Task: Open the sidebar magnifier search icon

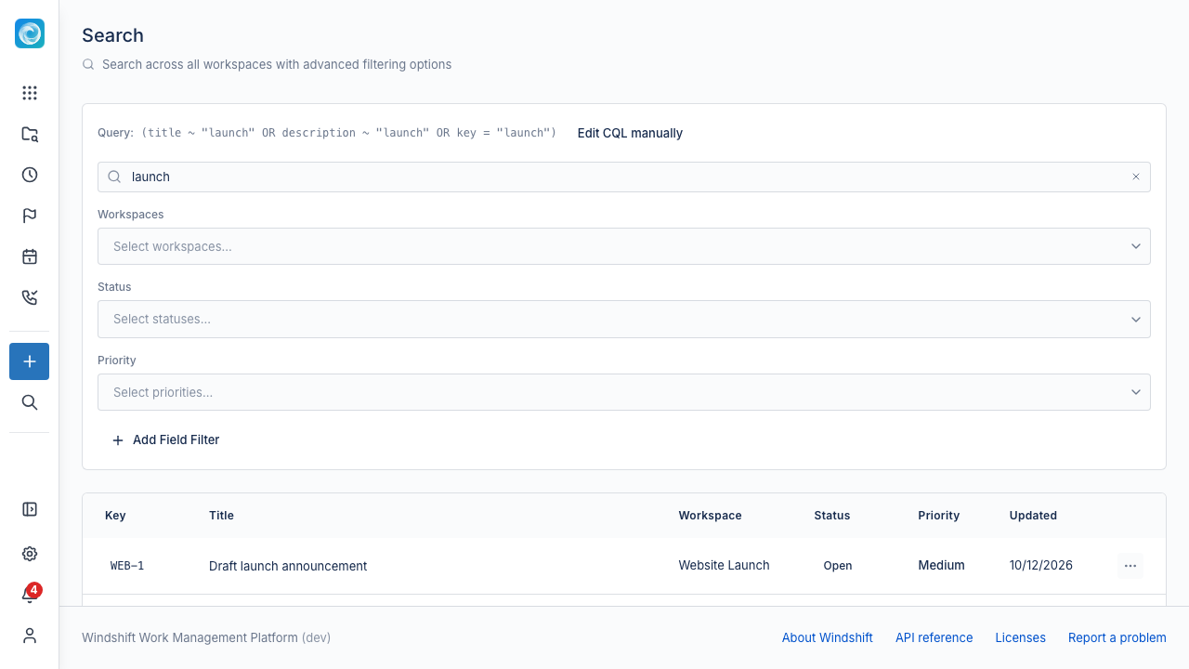Action: pyautogui.click(x=30, y=402)
